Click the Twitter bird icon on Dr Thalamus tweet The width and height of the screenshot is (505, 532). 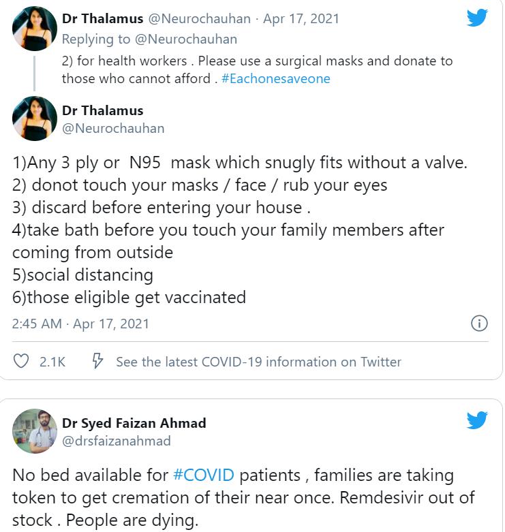point(478,18)
